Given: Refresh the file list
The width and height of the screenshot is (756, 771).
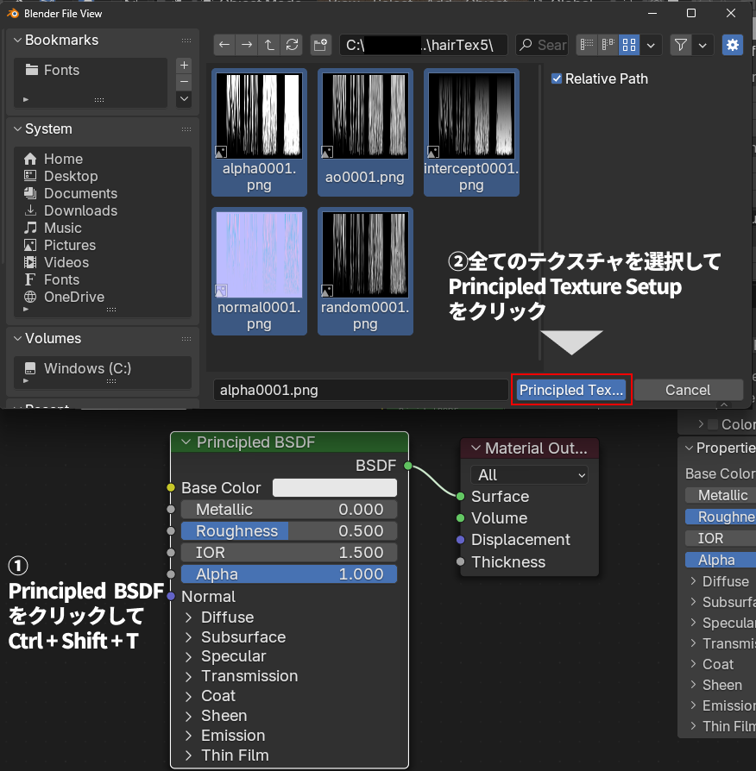Looking at the screenshot, I should coord(292,45).
